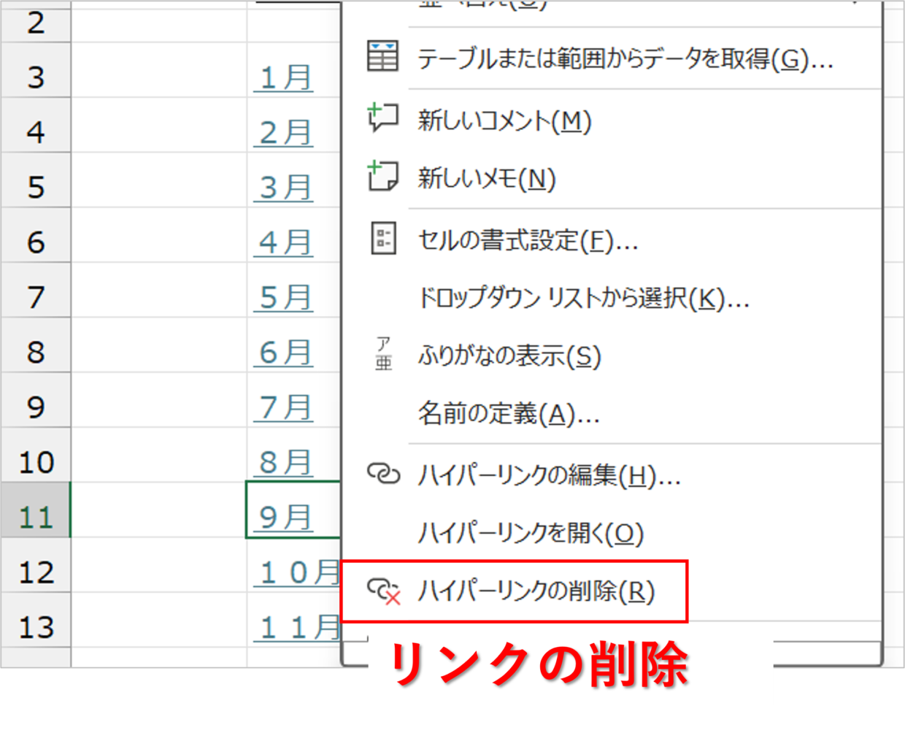Choose ハイパーリンクの編集(H) entry

(549, 476)
